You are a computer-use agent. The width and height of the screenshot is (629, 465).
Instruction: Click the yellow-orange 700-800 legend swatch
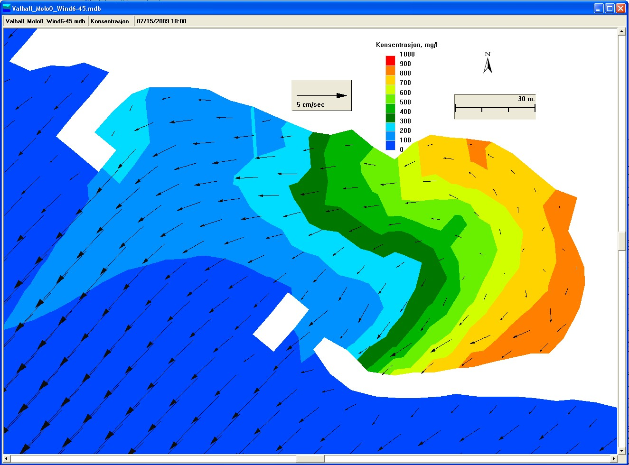point(390,79)
